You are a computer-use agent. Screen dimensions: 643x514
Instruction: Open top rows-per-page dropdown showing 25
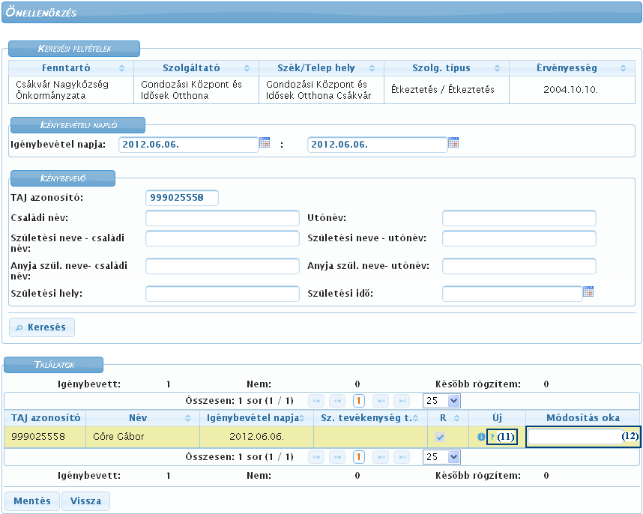coord(441,401)
